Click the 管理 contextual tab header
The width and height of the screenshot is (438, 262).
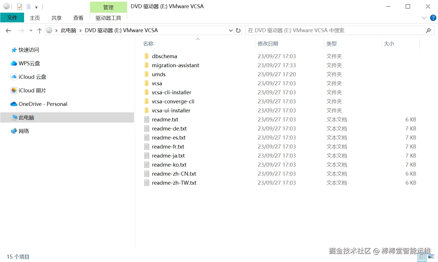click(108, 7)
